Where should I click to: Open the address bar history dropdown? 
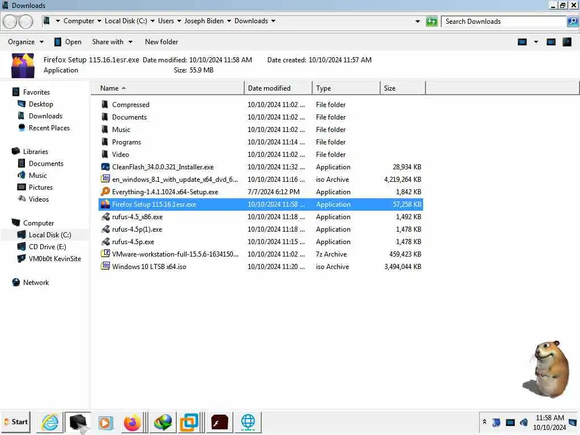(x=417, y=22)
